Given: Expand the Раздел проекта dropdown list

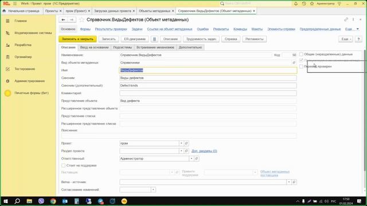Looking at the screenshot, I should click(181, 151).
